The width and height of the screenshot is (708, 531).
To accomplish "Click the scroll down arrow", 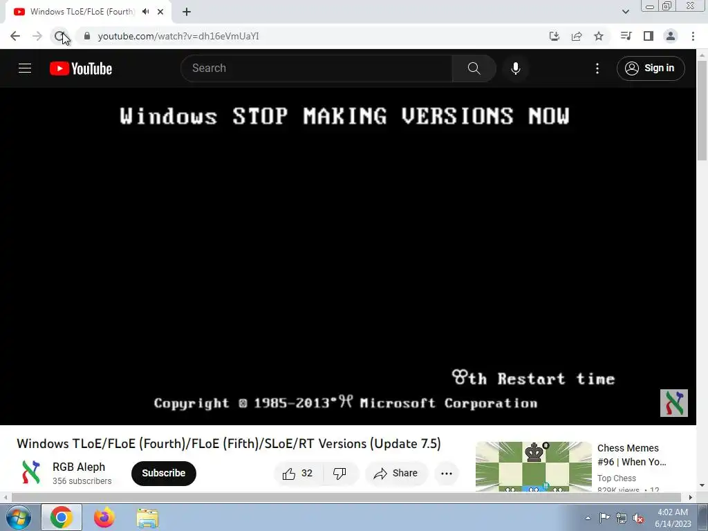I will (x=702, y=486).
